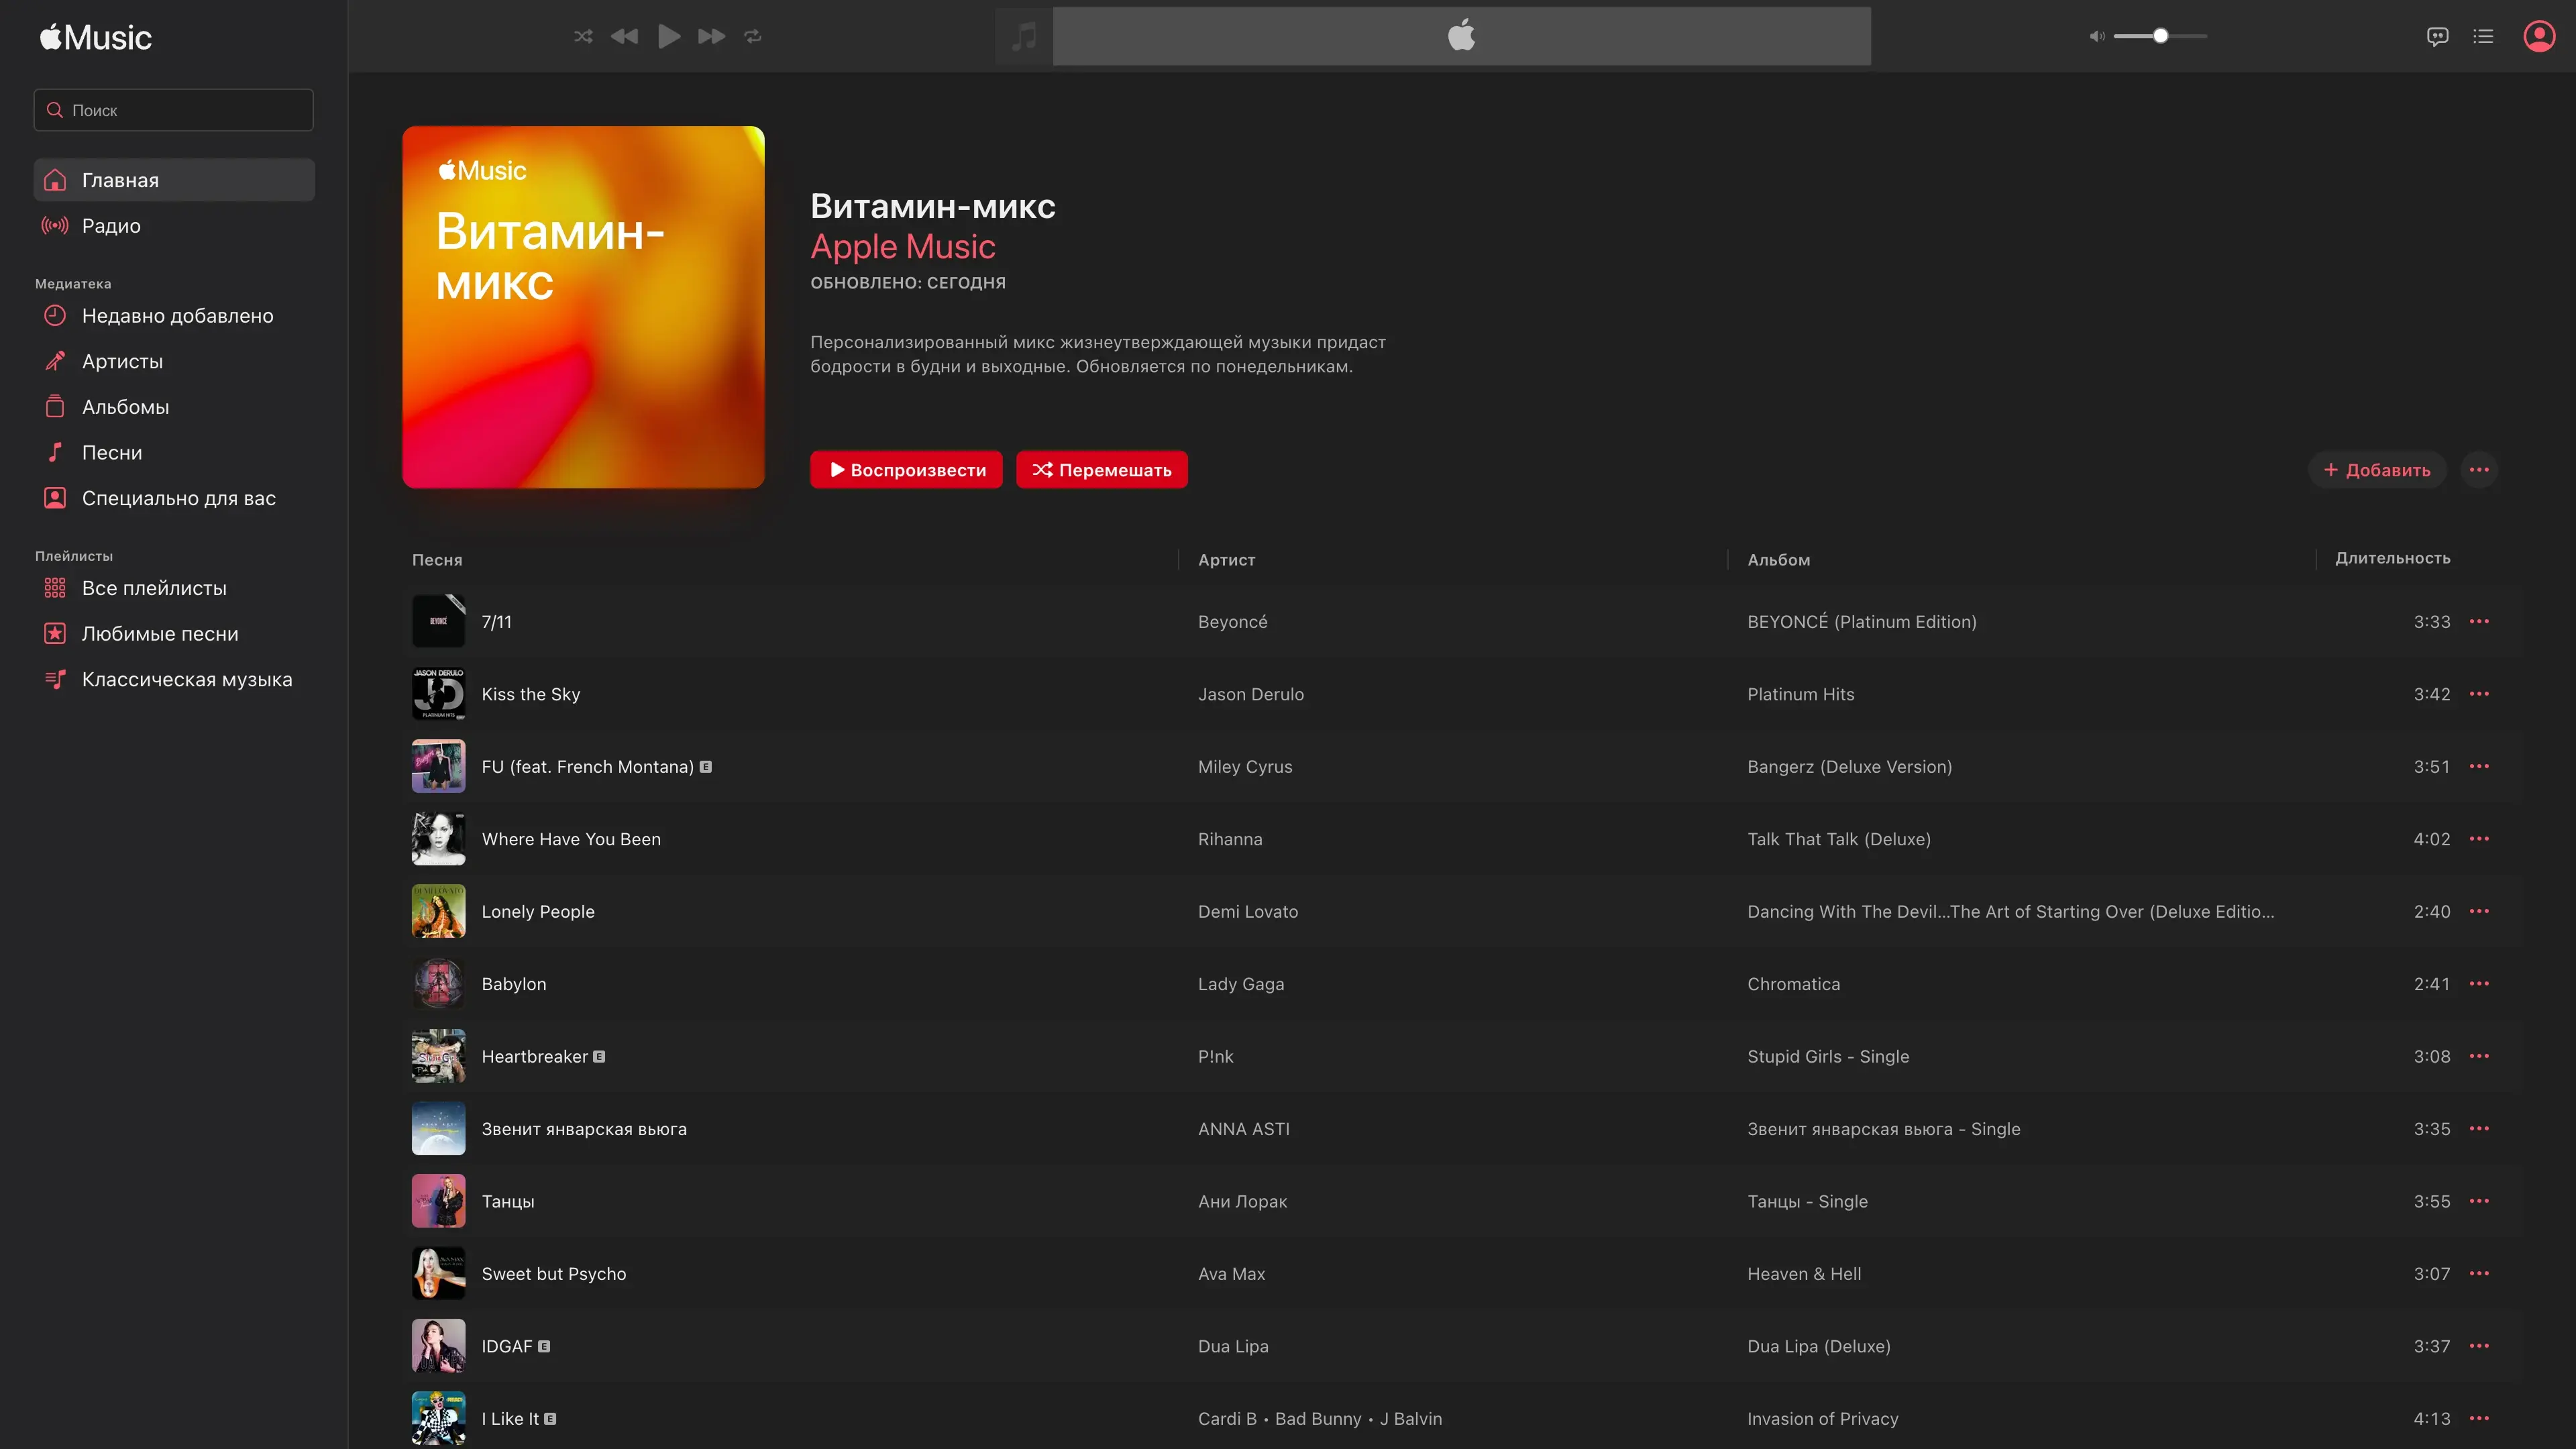Image resolution: width=2576 pixels, height=1449 pixels.
Task: Skip to next track with forward icon
Action: (x=711, y=36)
